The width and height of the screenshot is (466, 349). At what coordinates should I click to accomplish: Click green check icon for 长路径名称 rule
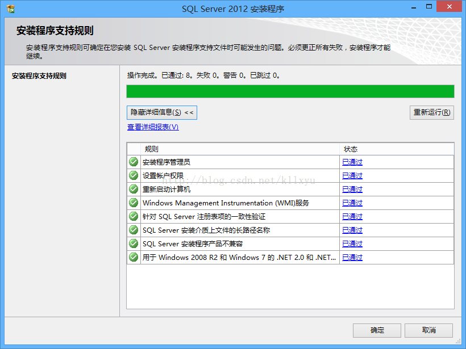[134, 230]
